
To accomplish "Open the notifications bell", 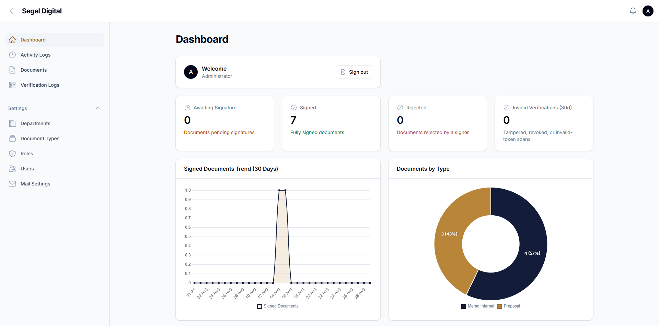I will coord(633,11).
